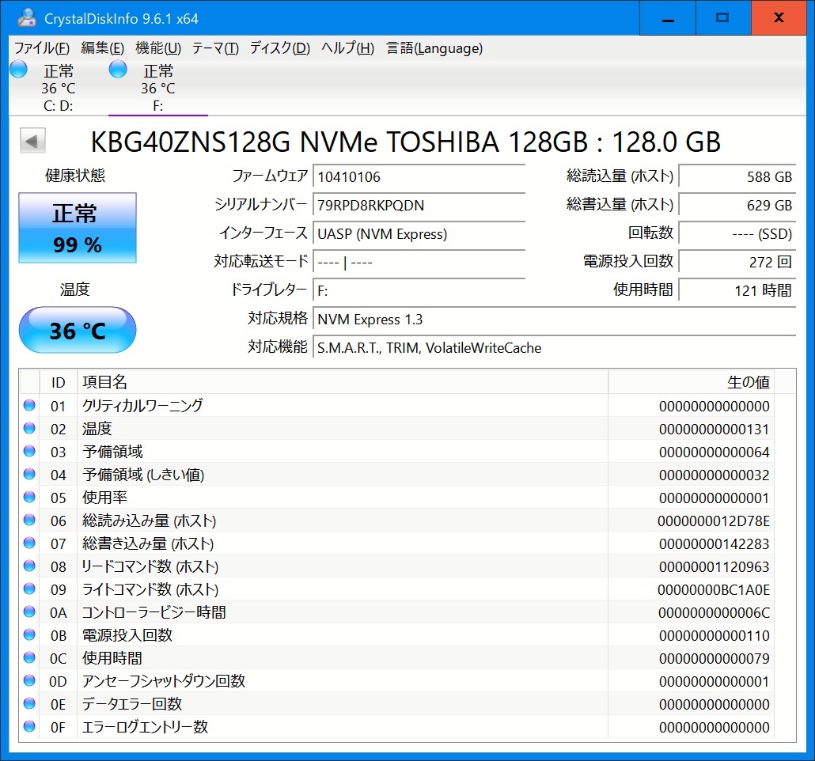Click status orb for 使用率 row
The height and width of the screenshot is (761, 815).
30,498
